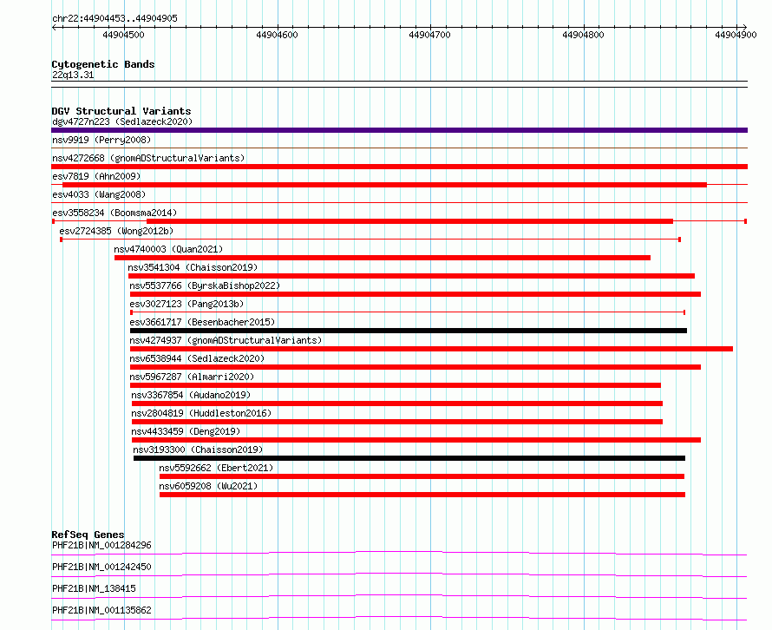Click the nsv4740003 red variant bar

tap(383, 258)
